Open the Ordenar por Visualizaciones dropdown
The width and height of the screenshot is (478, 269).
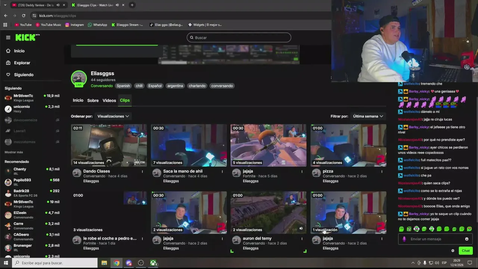click(113, 116)
